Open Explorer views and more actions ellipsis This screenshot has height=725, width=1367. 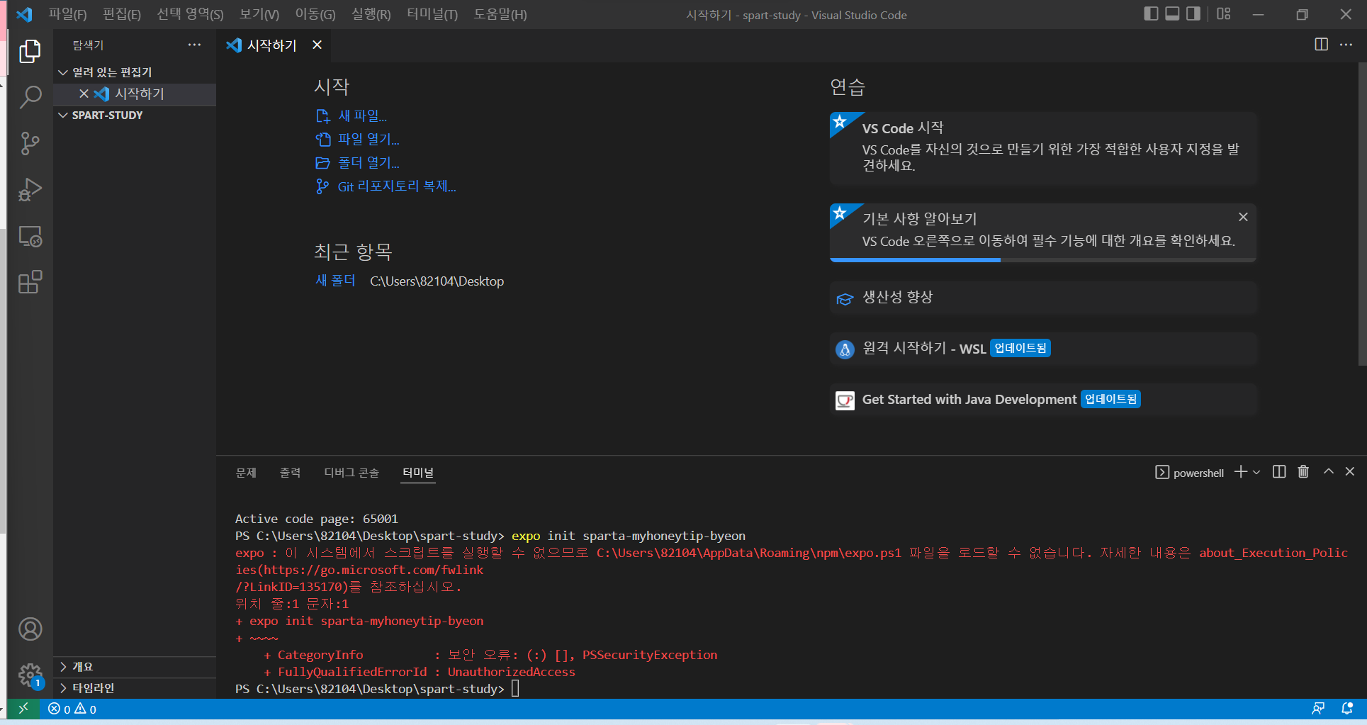click(194, 45)
